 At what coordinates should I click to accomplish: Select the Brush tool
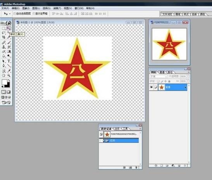click(x=9, y=43)
